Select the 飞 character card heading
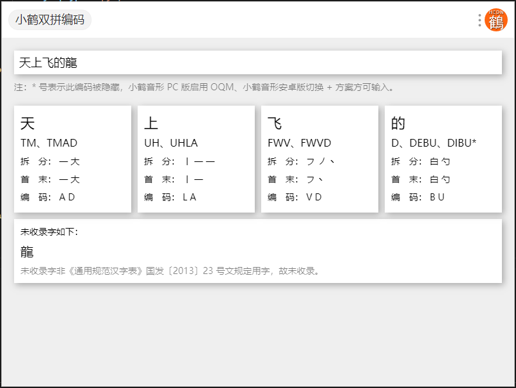This screenshot has height=388, width=516. (275, 124)
